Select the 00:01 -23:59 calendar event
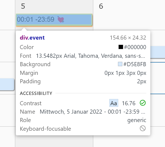 pos(37,20)
